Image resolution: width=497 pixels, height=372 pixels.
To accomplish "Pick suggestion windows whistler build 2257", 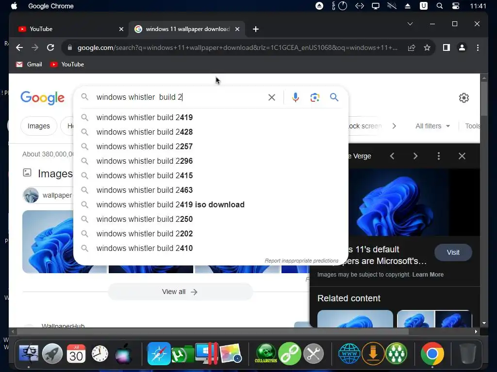I will click(x=211, y=146).
